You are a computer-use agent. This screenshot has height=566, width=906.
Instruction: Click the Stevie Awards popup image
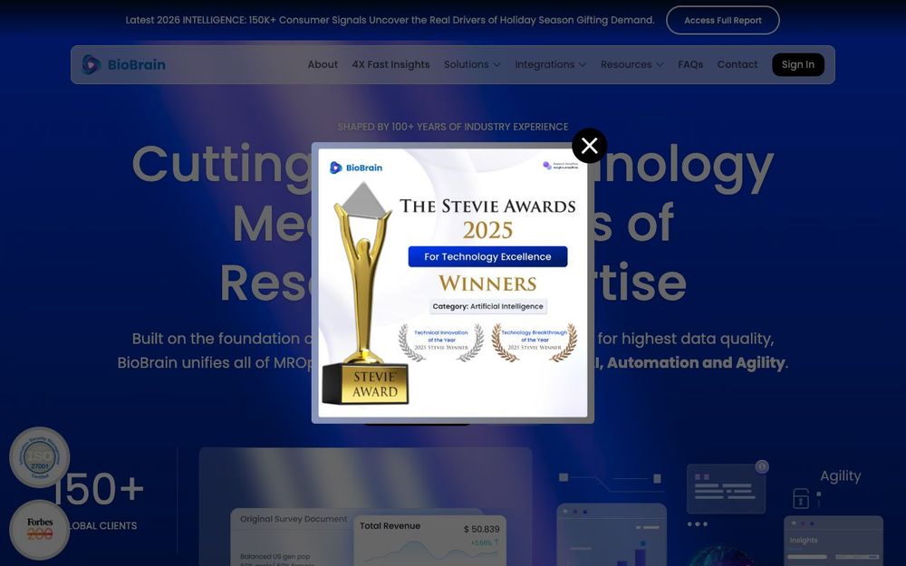pyautogui.click(x=452, y=283)
